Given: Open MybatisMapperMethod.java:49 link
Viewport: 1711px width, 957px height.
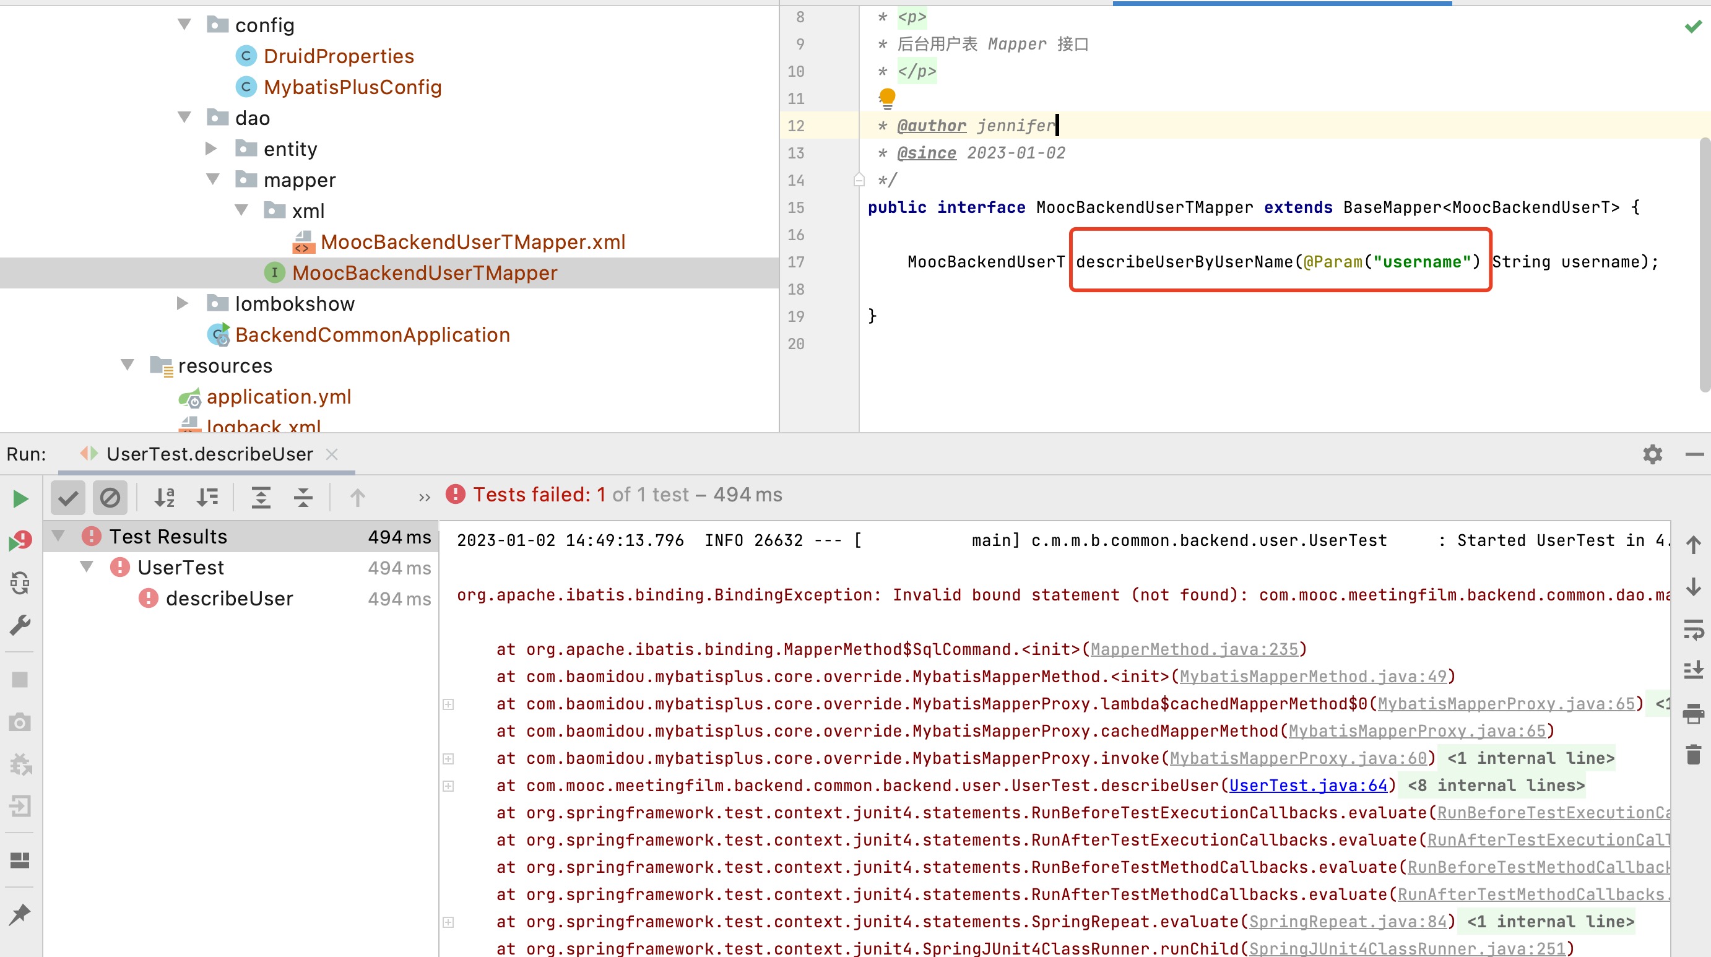Looking at the screenshot, I should [1313, 676].
